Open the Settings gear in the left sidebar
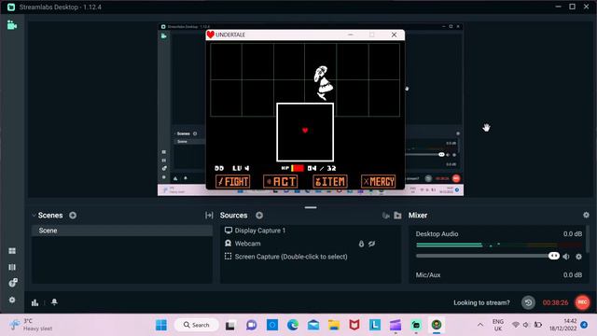The image size is (597, 336). (x=12, y=300)
